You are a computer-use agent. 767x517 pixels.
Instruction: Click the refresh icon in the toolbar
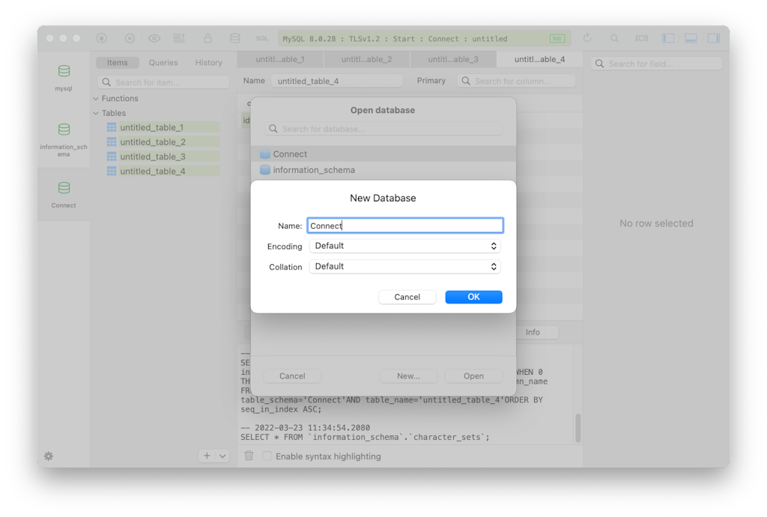587,38
